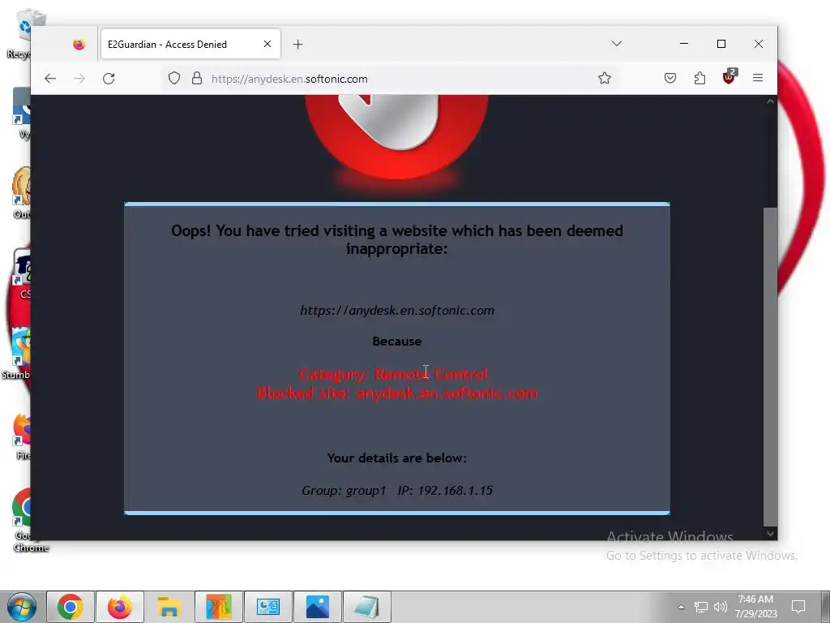
Task: Launch Chrome from the taskbar
Action: (71, 607)
